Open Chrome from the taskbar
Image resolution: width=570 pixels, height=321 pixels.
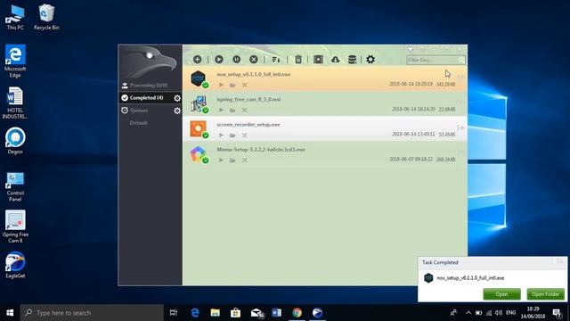coord(297,313)
